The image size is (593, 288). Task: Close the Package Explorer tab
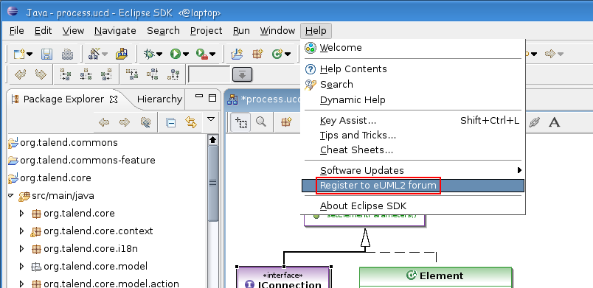114,99
